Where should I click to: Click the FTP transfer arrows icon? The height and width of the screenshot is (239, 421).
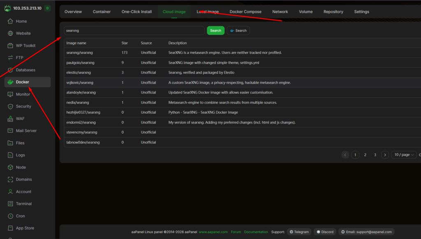point(10,58)
